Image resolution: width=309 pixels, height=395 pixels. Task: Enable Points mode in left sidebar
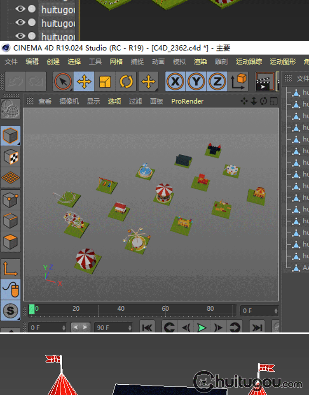(x=10, y=200)
